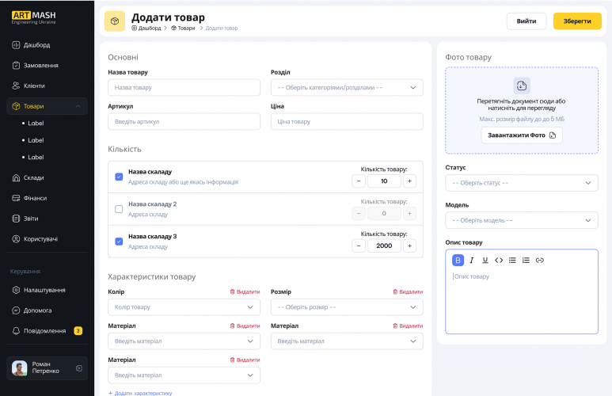Click the Назва товару input field
612x396 pixels.
184,87
